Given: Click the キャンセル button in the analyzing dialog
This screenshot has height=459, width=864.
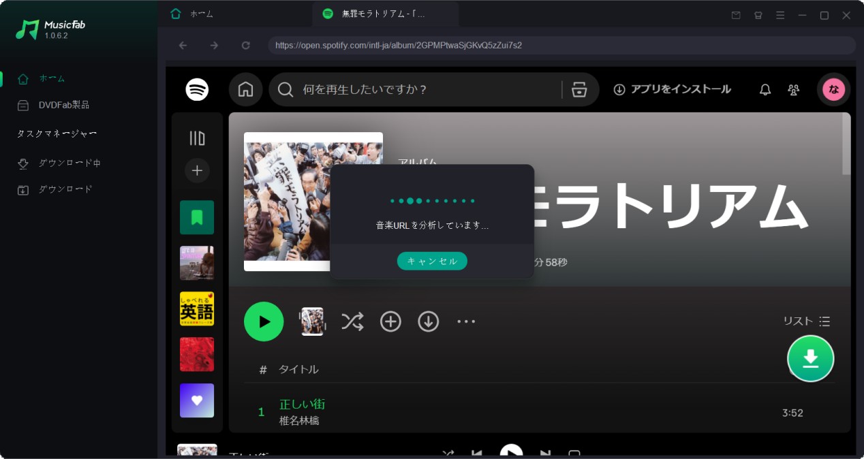Looking at the screenshot, I should (431, 261).
